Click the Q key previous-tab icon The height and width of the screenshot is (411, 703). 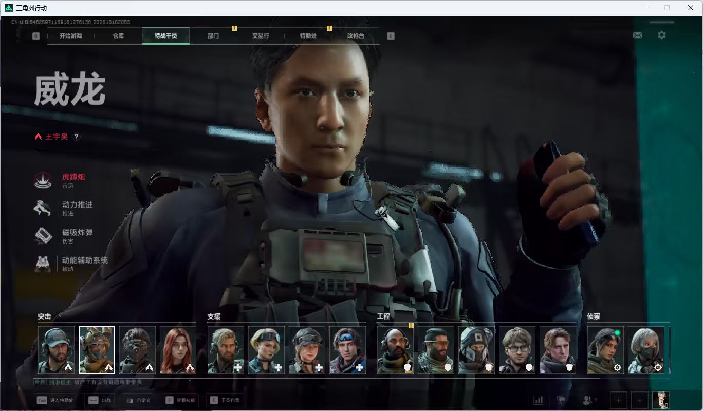(36, 36)
